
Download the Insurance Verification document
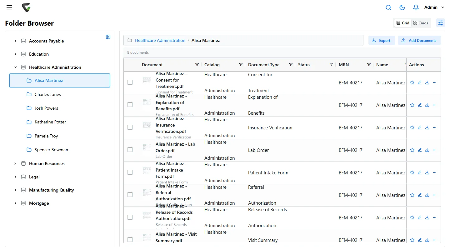(427, 127)
